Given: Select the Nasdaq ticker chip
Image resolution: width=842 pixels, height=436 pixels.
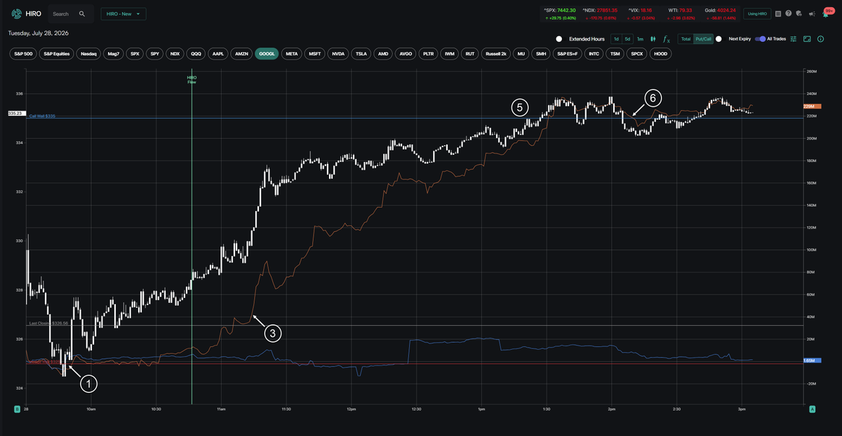Looking at the screenshot, I should tap(89, 53).
